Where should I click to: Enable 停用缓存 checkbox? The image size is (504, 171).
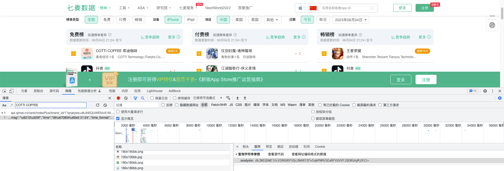pyautogui.click(x=175, y=98)
